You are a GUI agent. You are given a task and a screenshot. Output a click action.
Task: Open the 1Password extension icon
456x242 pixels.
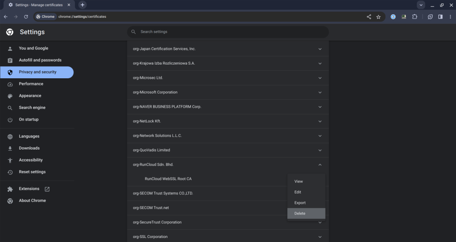point(393,17)
